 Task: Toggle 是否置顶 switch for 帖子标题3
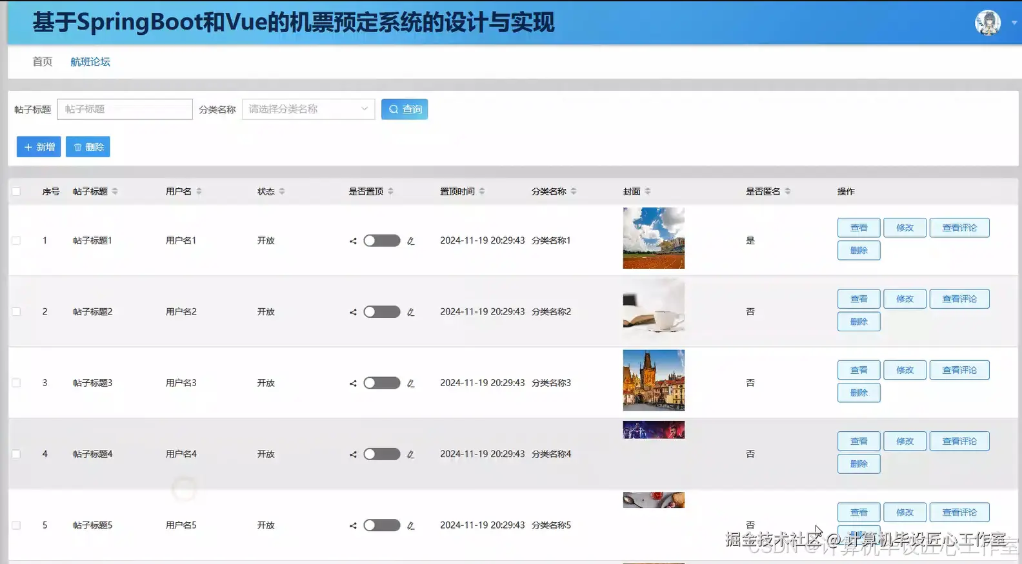pyautogui.click(x=382, y=383)
